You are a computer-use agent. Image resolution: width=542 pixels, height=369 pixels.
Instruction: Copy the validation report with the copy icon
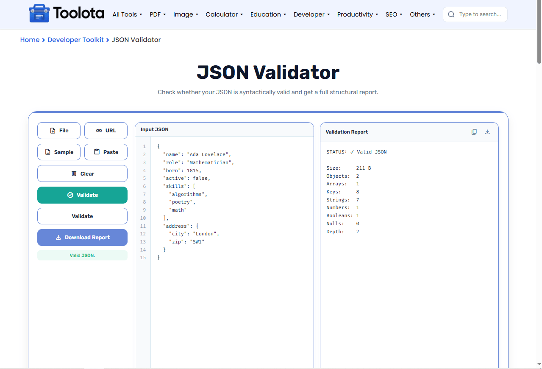(x=474, y=132)
